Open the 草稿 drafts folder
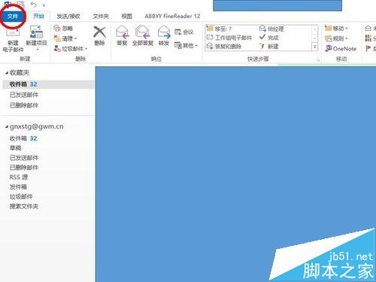Image resolution: width=376 pixels, height=282 pixels. pyautogui.click(x=16, y=148)
